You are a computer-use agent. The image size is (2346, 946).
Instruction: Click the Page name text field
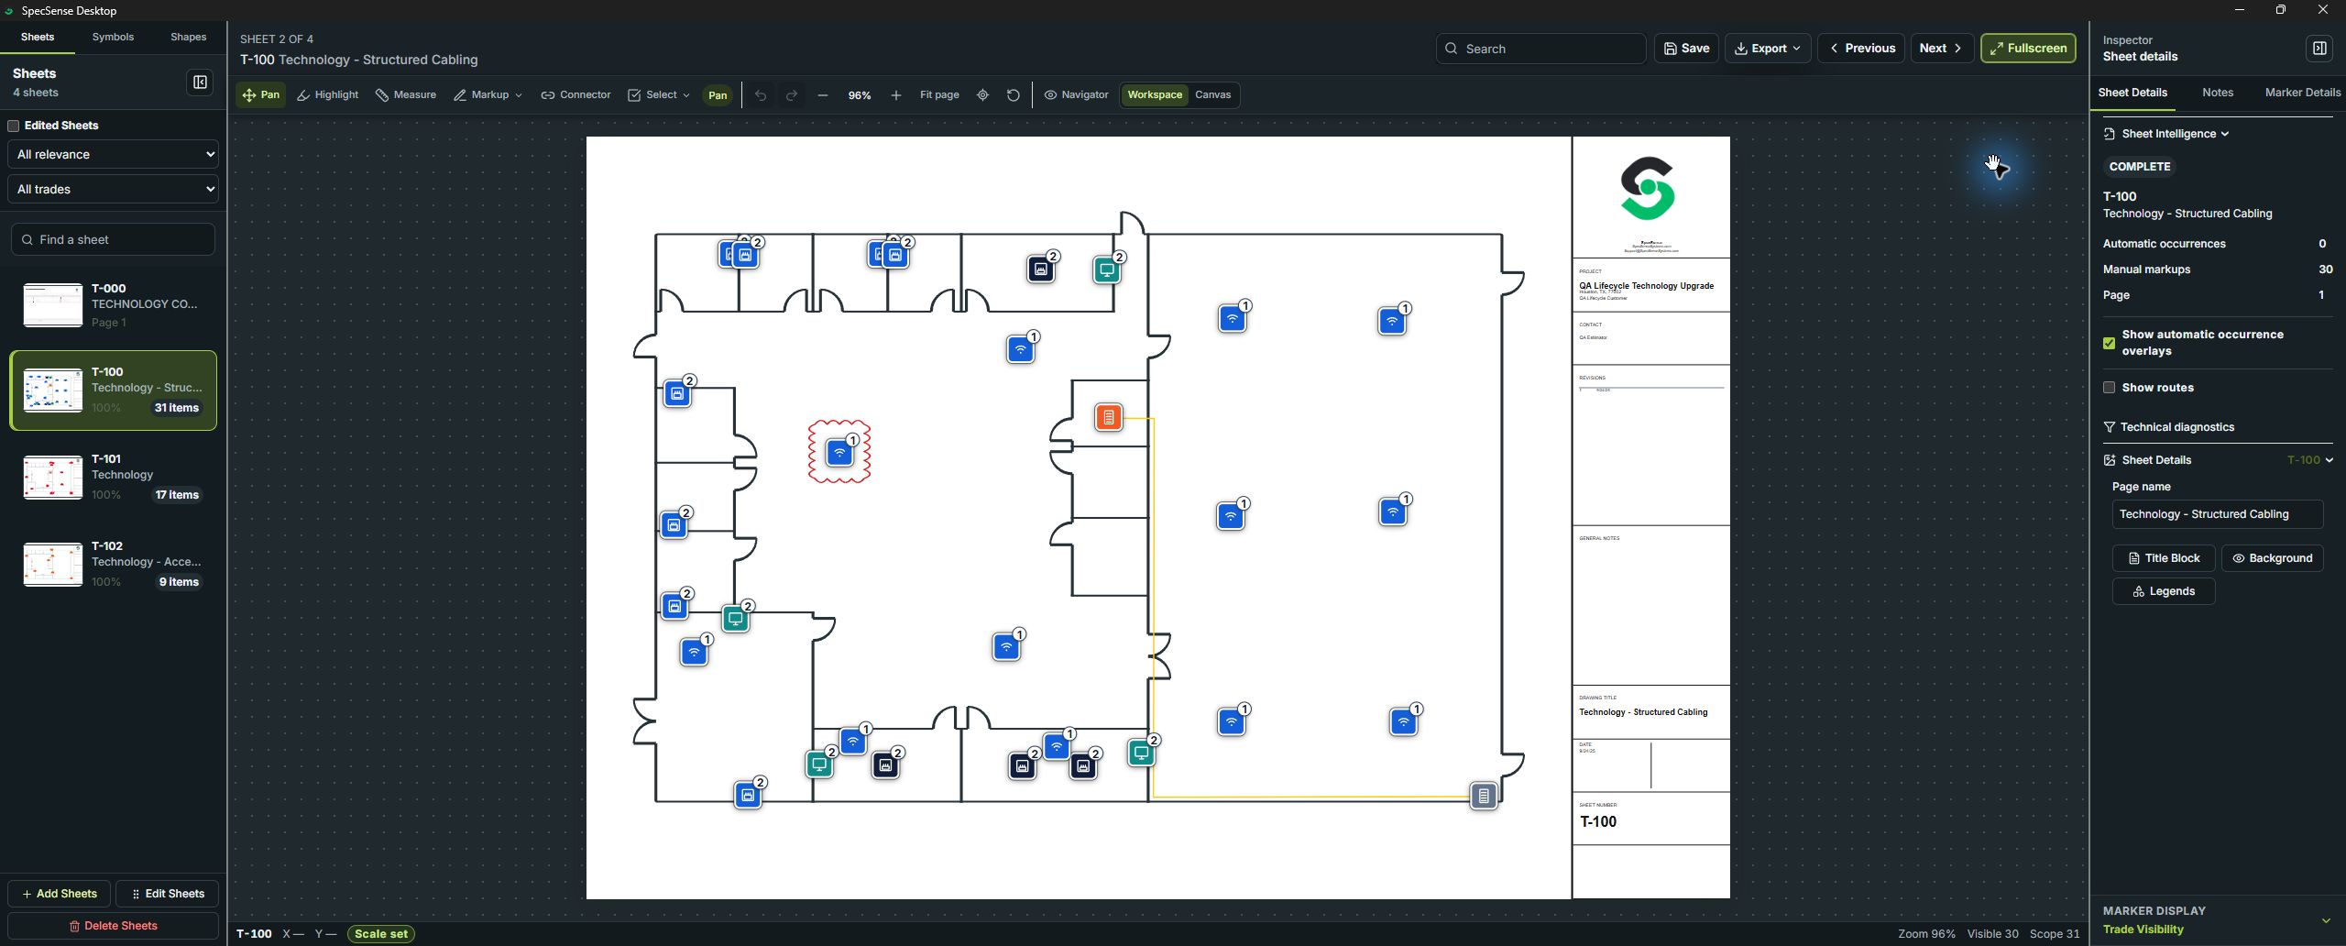coord(2217,514)
